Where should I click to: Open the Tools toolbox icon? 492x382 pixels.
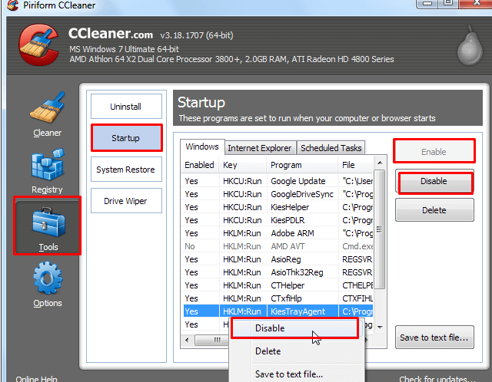tap(48, 222)
